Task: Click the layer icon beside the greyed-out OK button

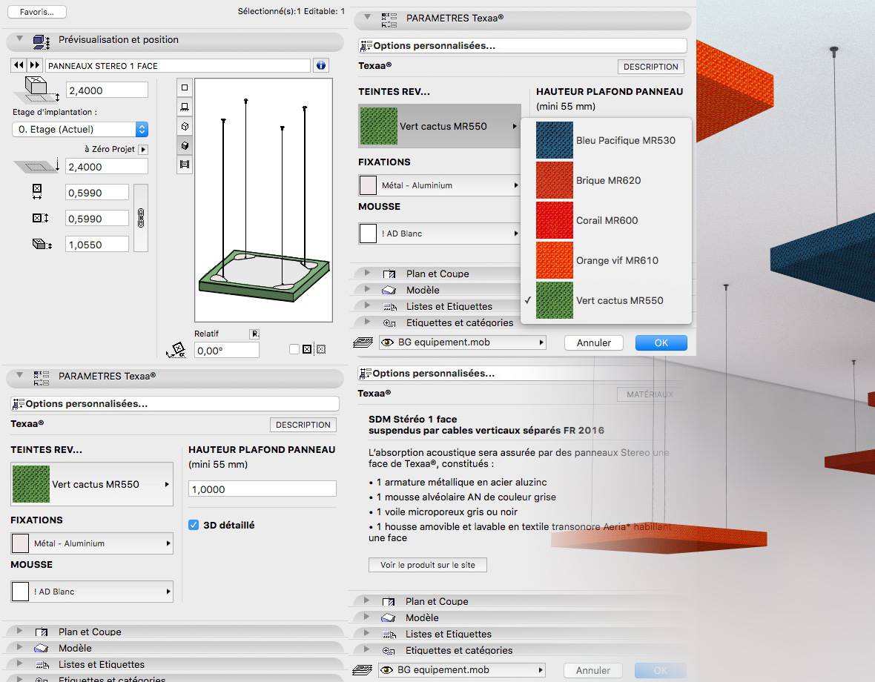Action: click(x=363, y=670)
